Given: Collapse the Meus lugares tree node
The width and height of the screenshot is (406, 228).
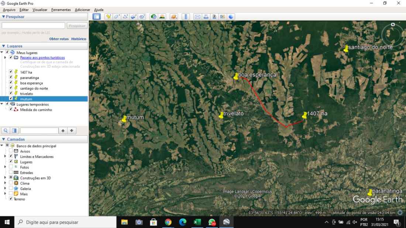Looking at the screenshot, I should [2, 52].
